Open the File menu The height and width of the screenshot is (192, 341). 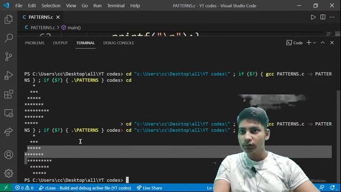(19, 6)
